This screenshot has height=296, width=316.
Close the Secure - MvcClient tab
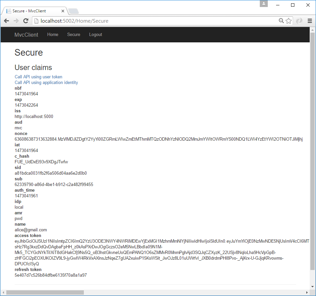click(x=63, y=11)
